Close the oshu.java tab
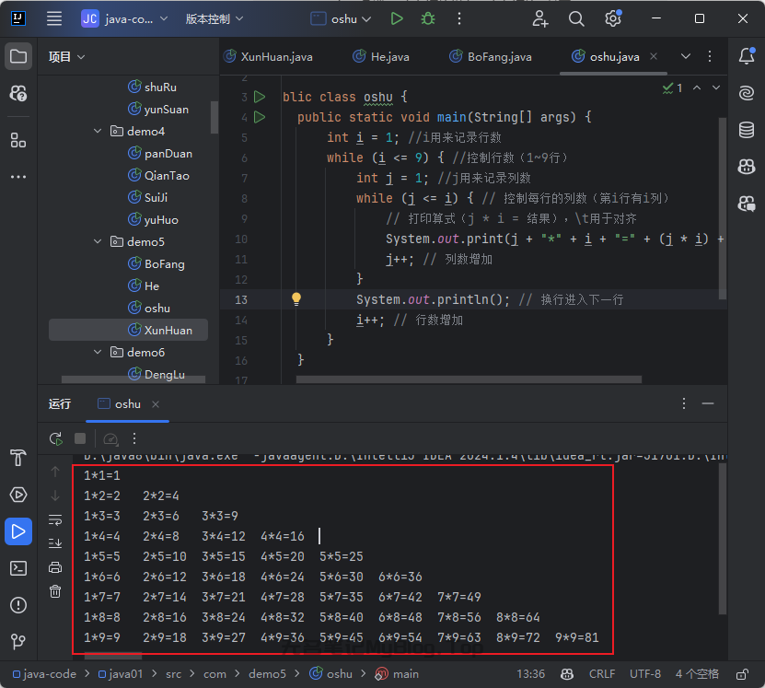 654,56
